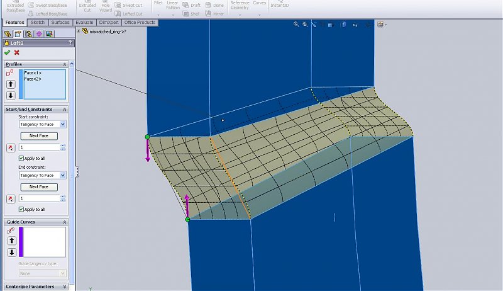Click the Dome feature tool
Screen dimensions: 503x291
click(214, 5)
